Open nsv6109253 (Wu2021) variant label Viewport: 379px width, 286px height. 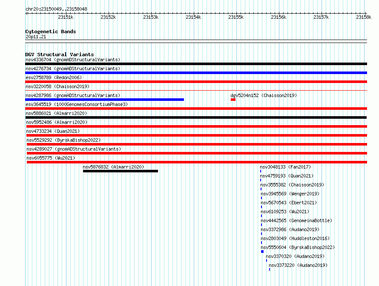(x=285, y=212)
